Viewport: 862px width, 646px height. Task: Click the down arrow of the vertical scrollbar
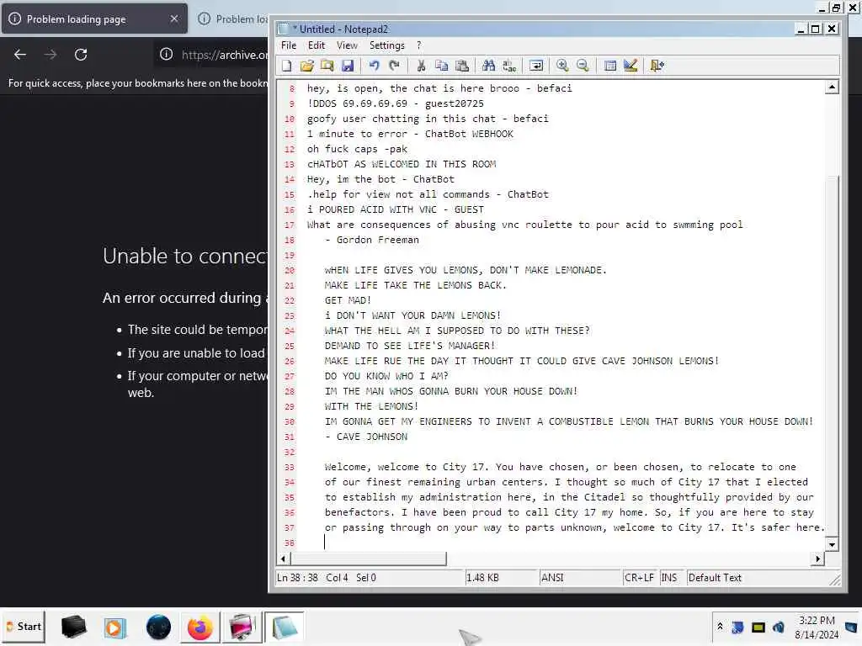pos(833,544)
